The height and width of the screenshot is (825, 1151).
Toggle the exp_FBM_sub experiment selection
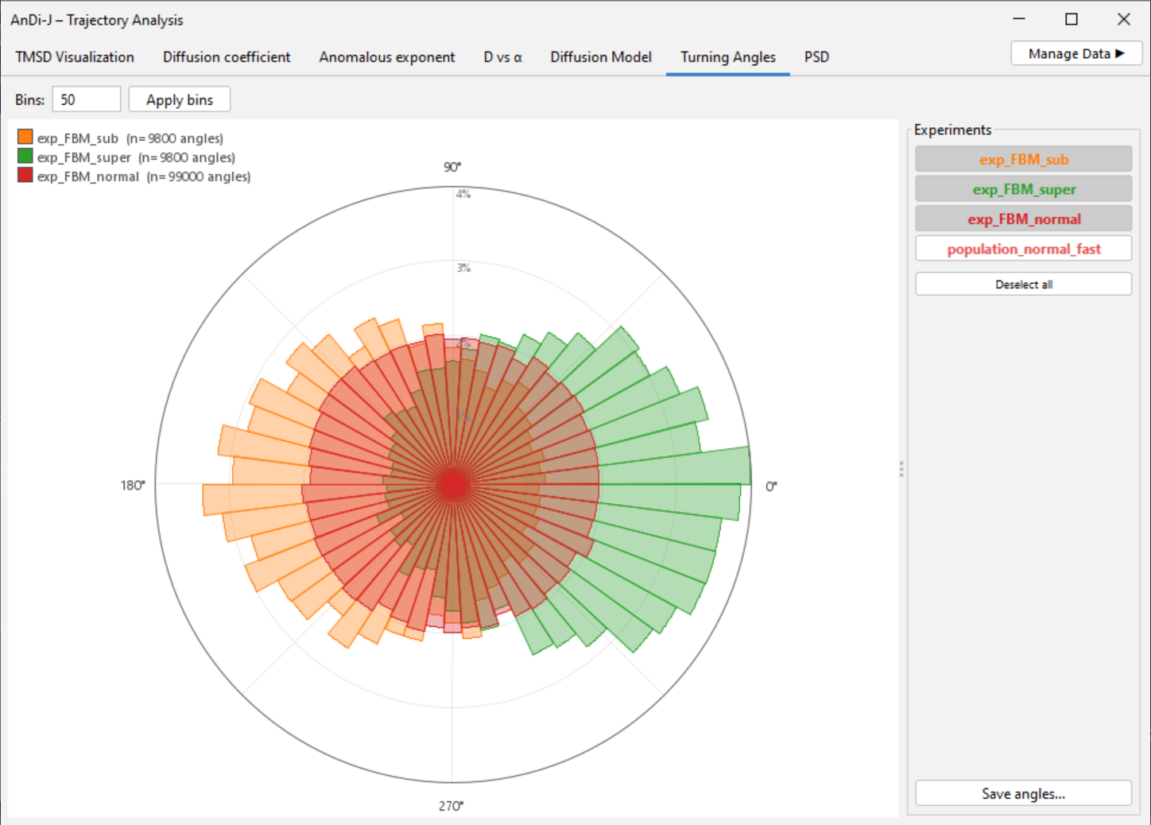[x=1023, y=159]
